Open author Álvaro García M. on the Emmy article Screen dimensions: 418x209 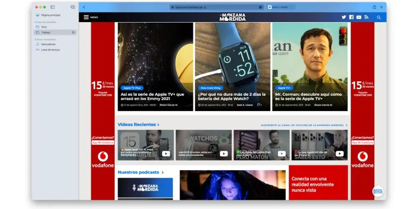[168, 105]
